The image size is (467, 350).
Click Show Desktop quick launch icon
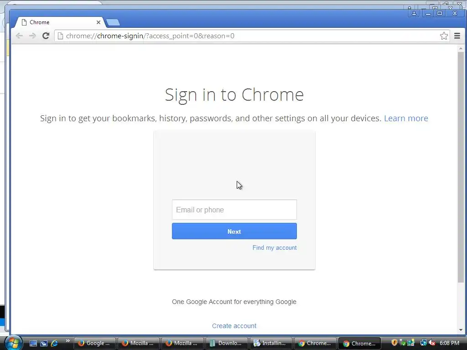click(33, 344)
